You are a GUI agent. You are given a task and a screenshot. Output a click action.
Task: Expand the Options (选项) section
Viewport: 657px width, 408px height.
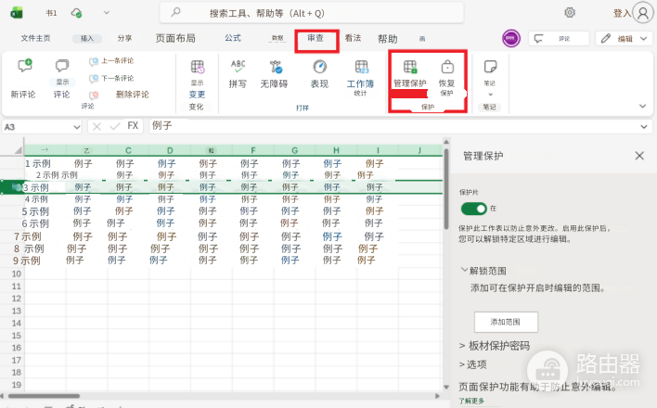tap(472, 364)
